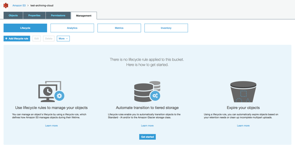Viewport: 295px width, 146px height.
Task: Open the Amazon S3 breadcrumb link
Action: (19, 6)
